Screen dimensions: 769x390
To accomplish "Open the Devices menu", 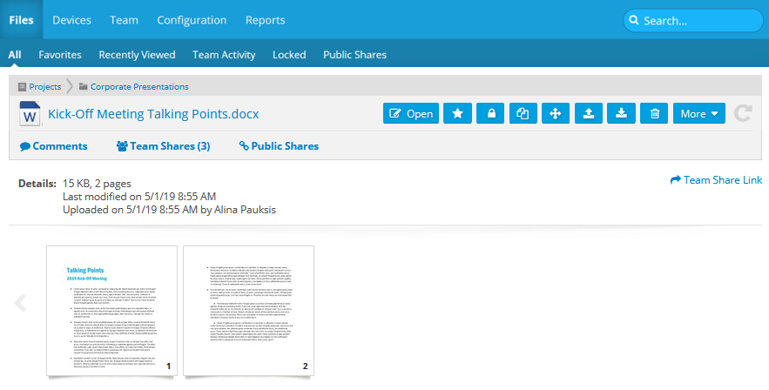I will point(71,20).
